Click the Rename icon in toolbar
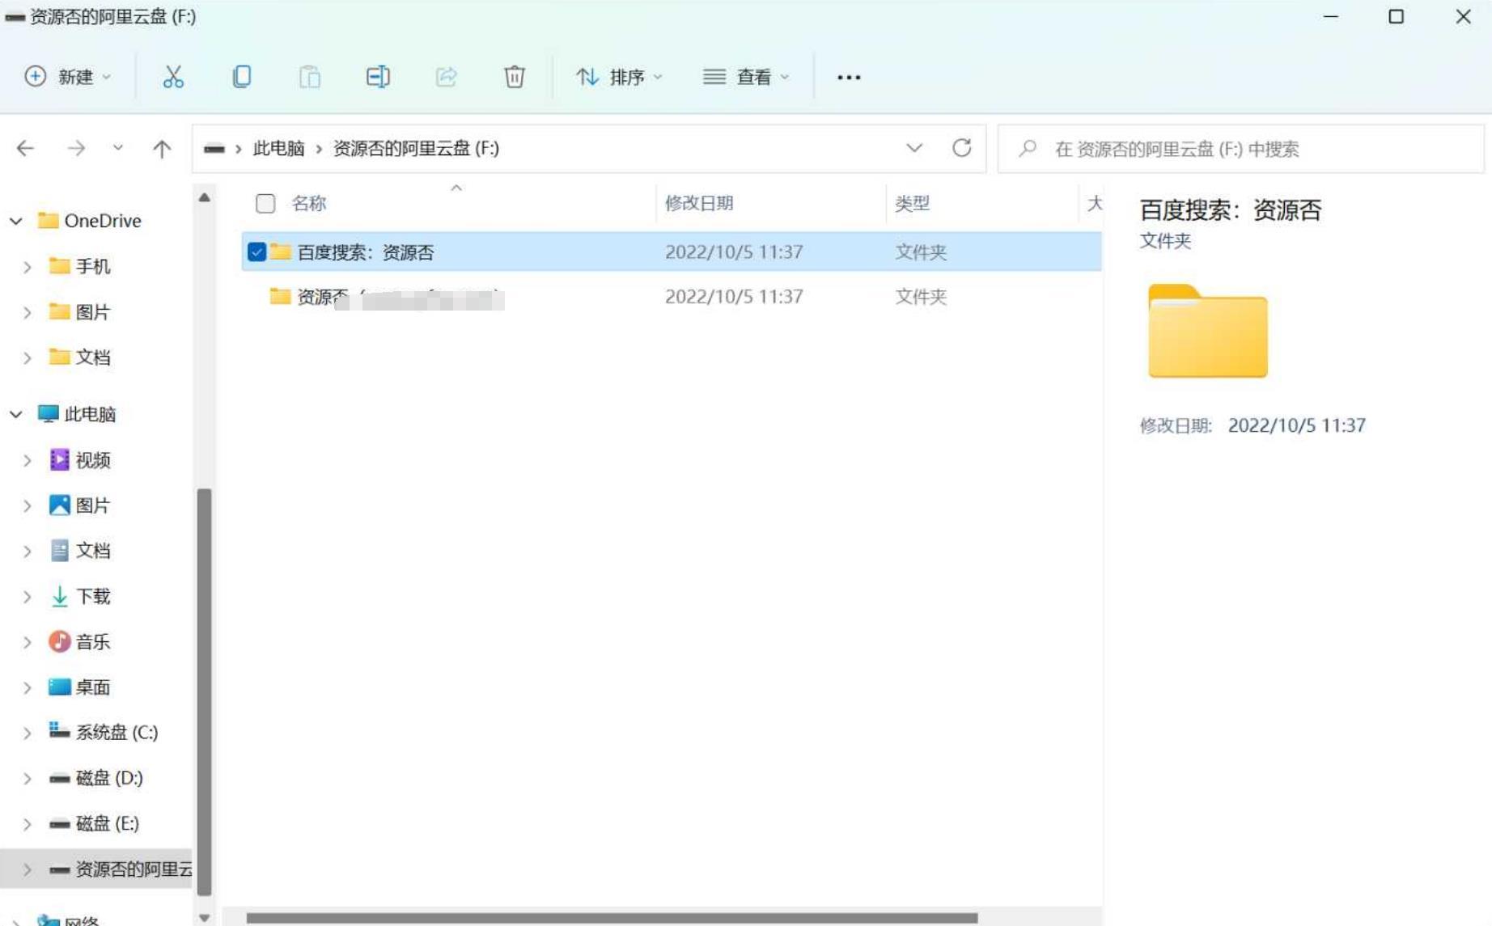This screenshot has width=1492, height=926. pyautogui.click(x=378, y=77)
